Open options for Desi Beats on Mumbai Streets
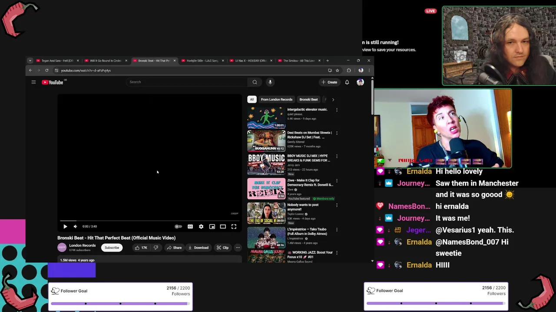The width and height of the screenshot is (556, 312). (337, 133)
